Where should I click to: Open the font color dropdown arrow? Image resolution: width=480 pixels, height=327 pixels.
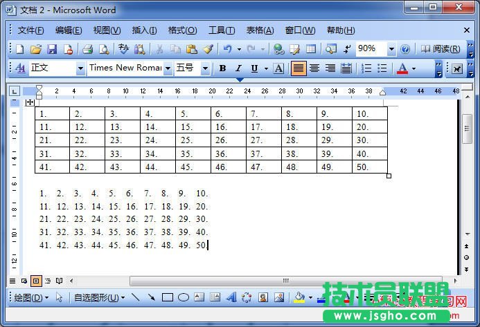tap(414, 68)
